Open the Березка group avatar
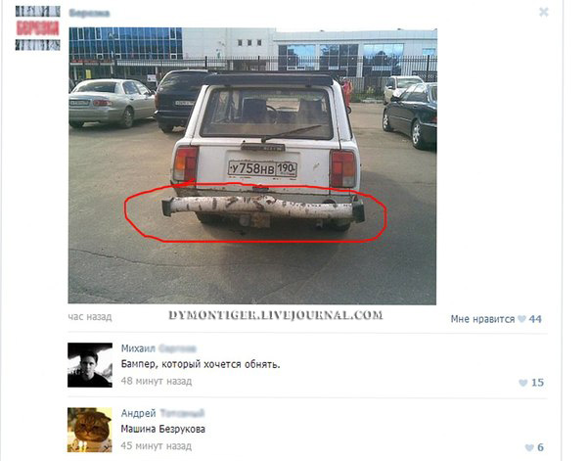The image size is (587, 461). [x=37, y=28]
